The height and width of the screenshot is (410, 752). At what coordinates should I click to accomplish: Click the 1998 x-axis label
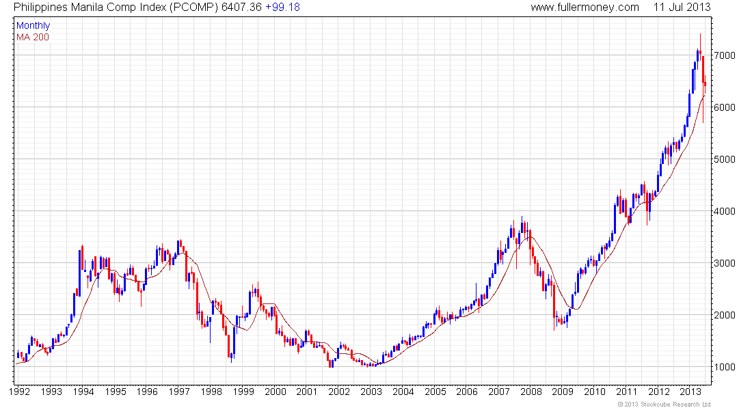[x=211, y=392]
